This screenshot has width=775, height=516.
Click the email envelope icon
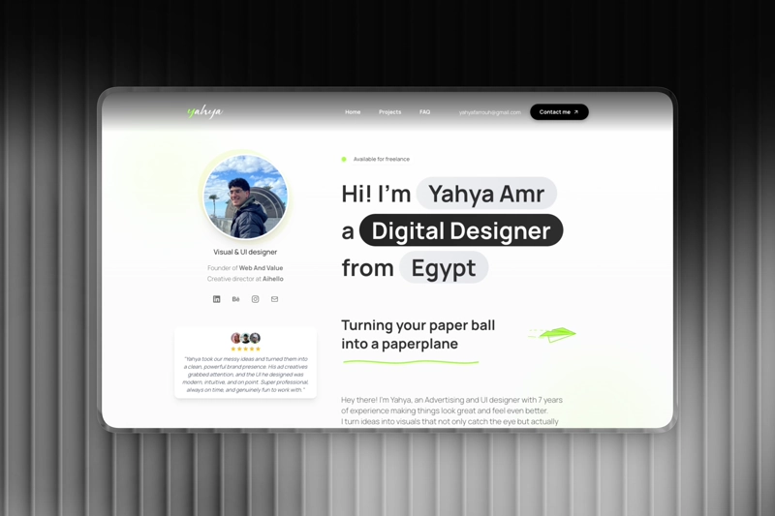(274, 299)
